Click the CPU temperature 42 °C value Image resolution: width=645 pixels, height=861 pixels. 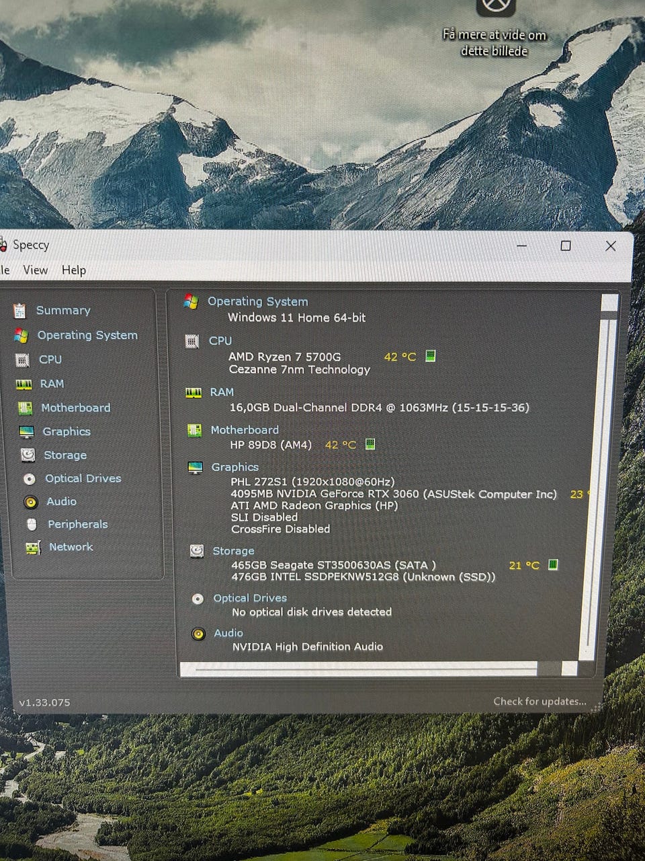[x=400, y=357]
